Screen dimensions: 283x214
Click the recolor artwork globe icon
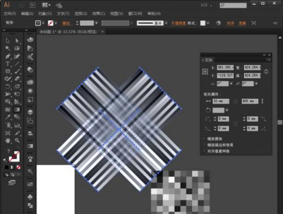(x=218, y=23)
